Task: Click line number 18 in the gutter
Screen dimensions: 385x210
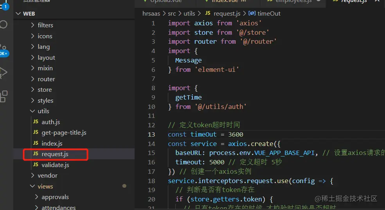Action: point(151,181)
